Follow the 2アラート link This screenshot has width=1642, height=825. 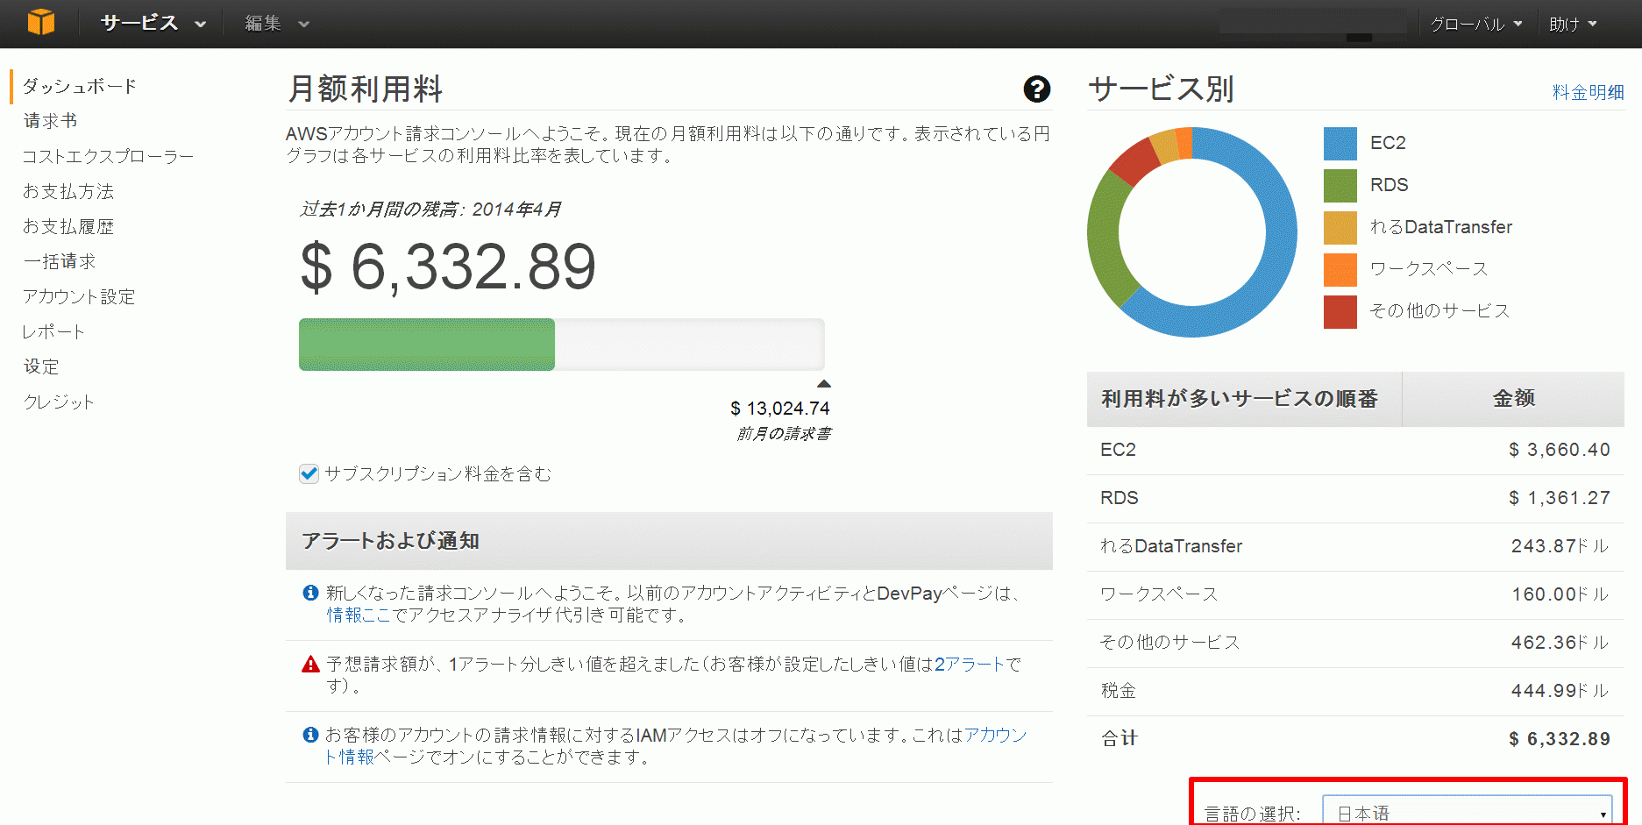click(969, 664)
